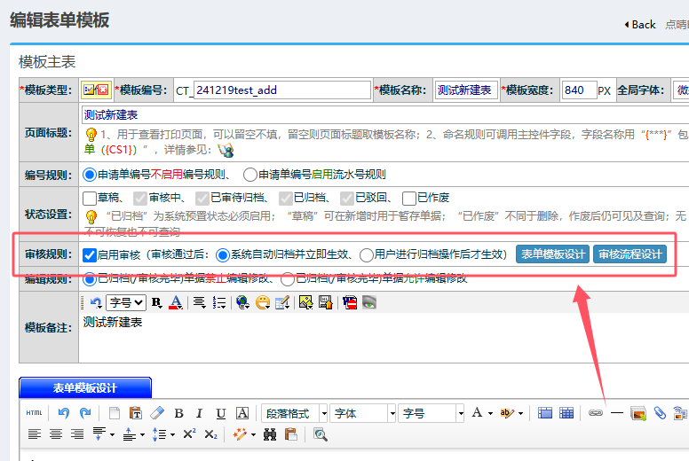Switch to HTML source view
Screen dimensions: 689x461
34,413
